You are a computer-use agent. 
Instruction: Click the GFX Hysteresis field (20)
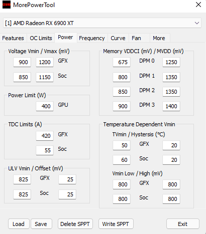(171, 145)
